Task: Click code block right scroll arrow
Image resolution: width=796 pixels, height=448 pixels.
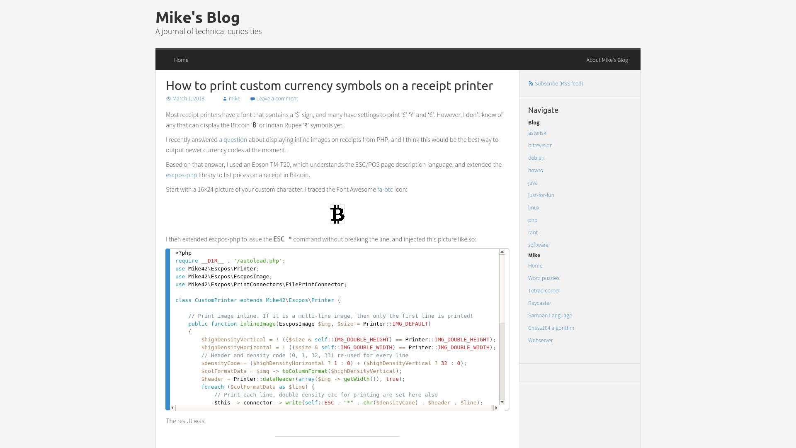Action: pos(496,408)
